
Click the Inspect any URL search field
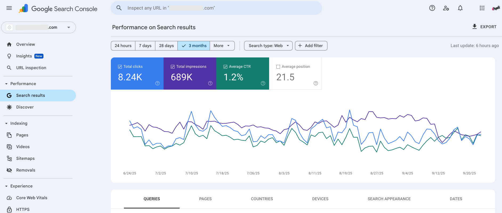click(216, 8)
